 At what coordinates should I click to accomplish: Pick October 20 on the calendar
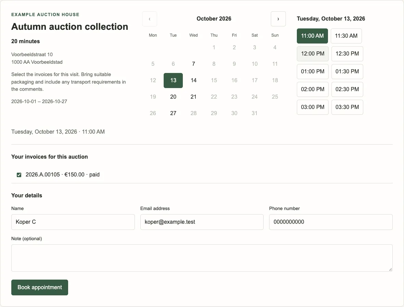173,97
